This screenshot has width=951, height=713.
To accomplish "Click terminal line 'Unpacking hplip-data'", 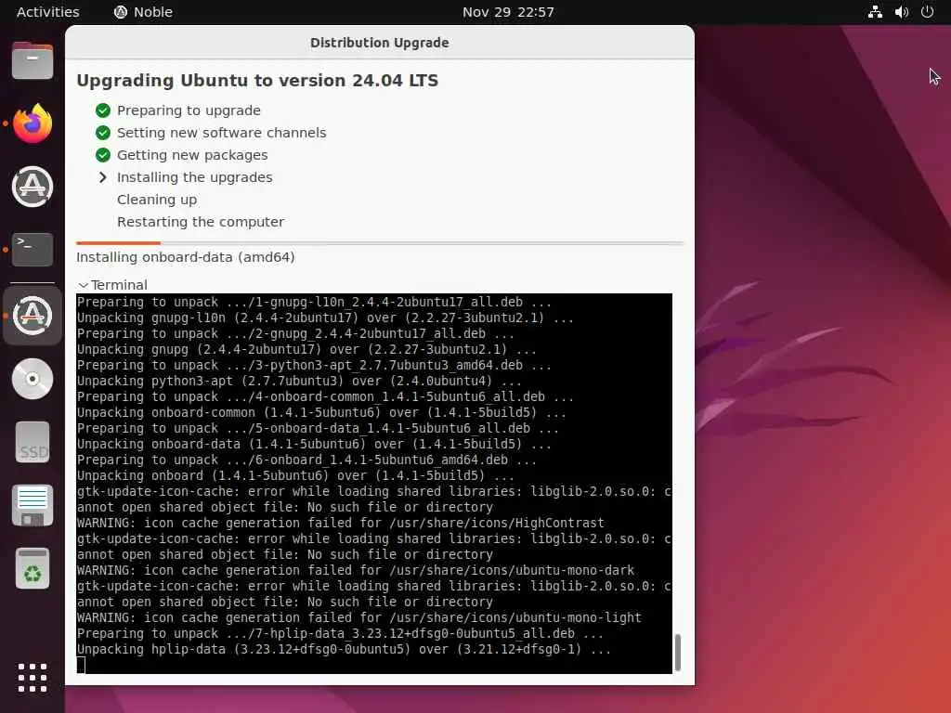I will (344, 649).
